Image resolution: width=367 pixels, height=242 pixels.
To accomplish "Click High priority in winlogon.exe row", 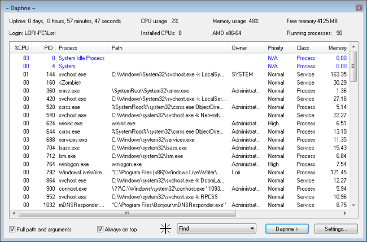I will click(x=273, y=164).
